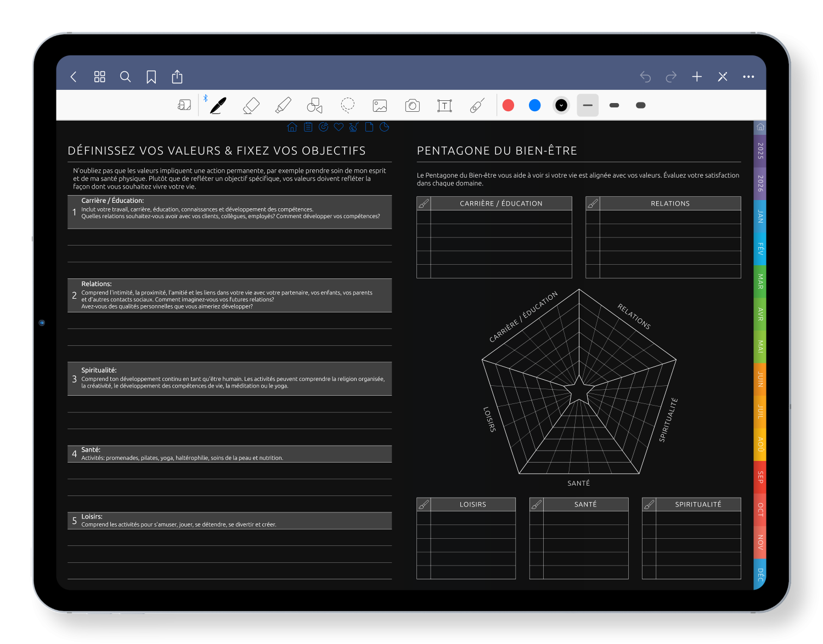Pick the red pen color
The image size is (823, 644).
click(x=508, y=105)
